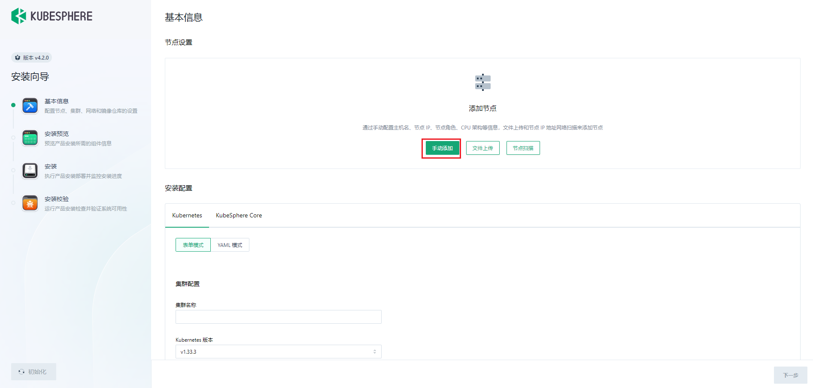Click 手动添加 button to add node manually

[x=442, y=148]
